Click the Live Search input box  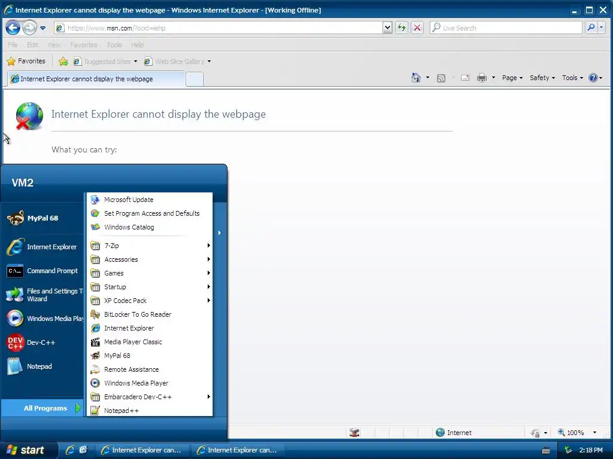506,28
